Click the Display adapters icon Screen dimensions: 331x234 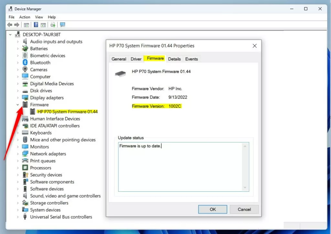[x=25, y=97]
